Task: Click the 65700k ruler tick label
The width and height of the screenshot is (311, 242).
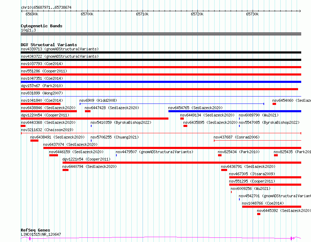Action: pos(87,14)
